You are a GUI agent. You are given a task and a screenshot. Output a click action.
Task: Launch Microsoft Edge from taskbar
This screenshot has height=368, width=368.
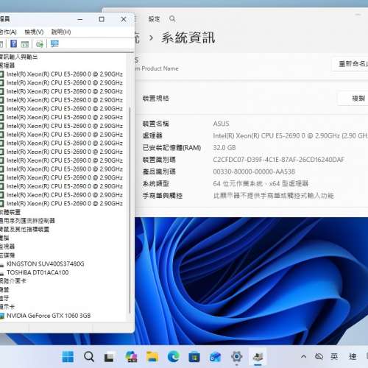pos(174,357)
